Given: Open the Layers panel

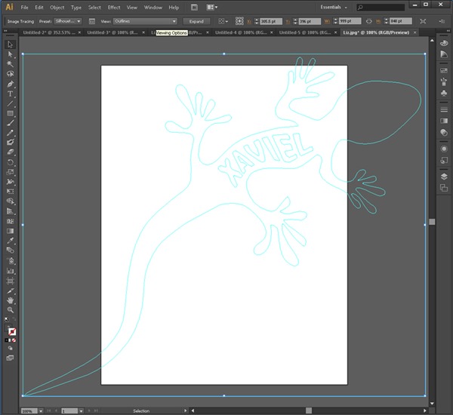Looking at the screenshot, I should (x=444, y=177).
